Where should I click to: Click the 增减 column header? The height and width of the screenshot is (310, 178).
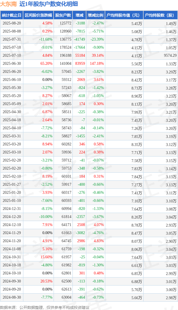click(79, 15)
